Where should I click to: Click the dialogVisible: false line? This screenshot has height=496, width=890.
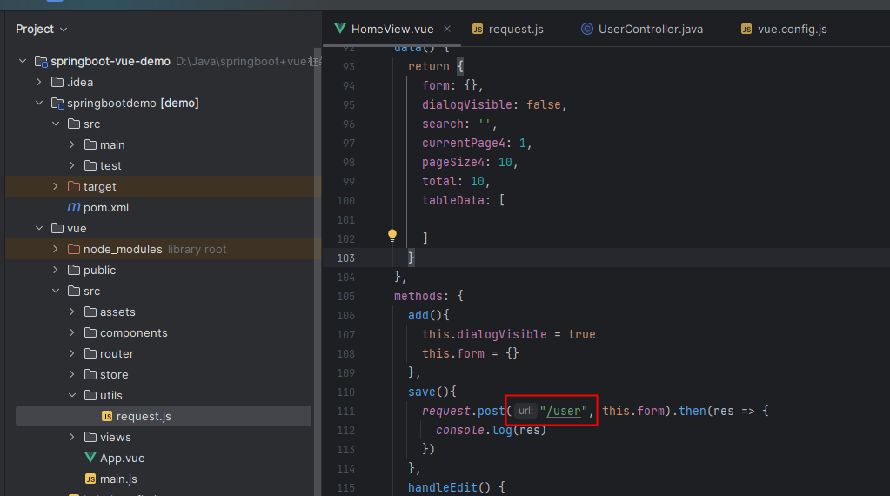(494, 104)
